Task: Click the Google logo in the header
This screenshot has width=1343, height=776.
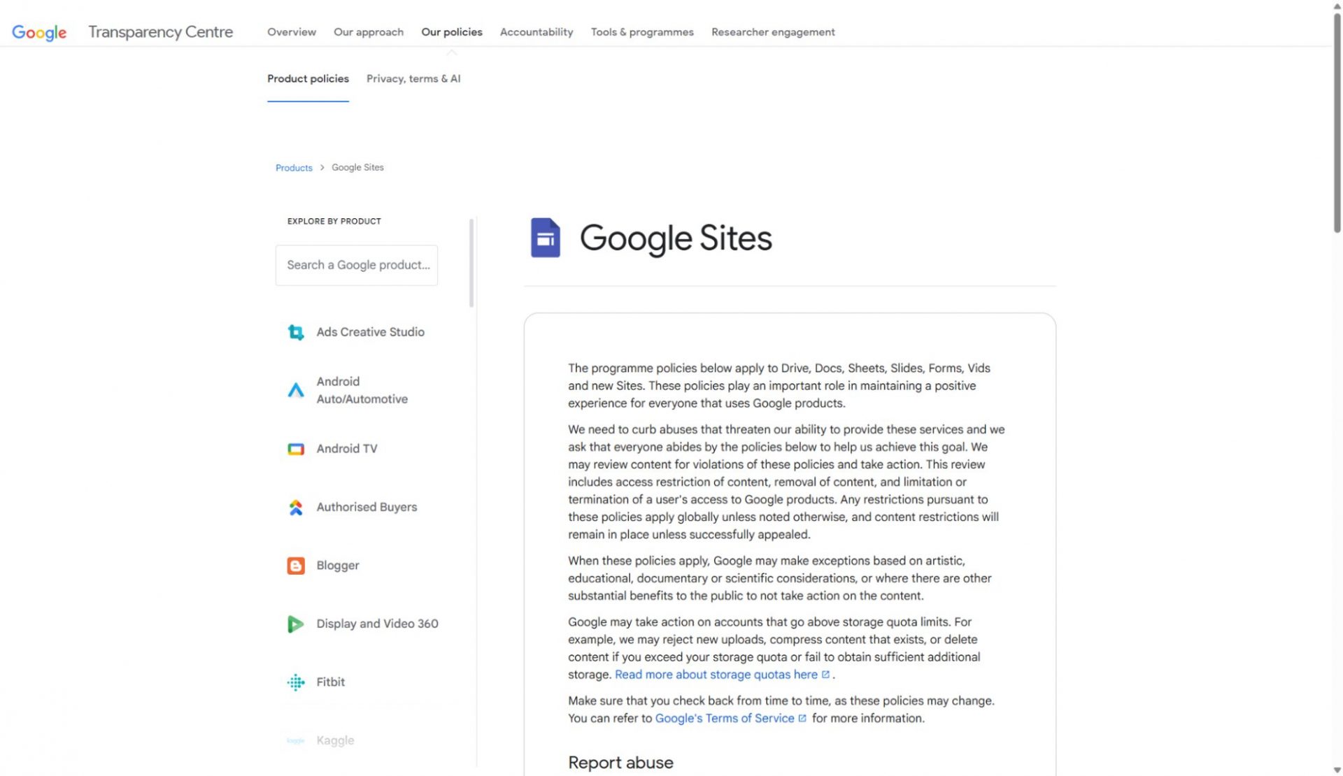Action: point(39,31)
